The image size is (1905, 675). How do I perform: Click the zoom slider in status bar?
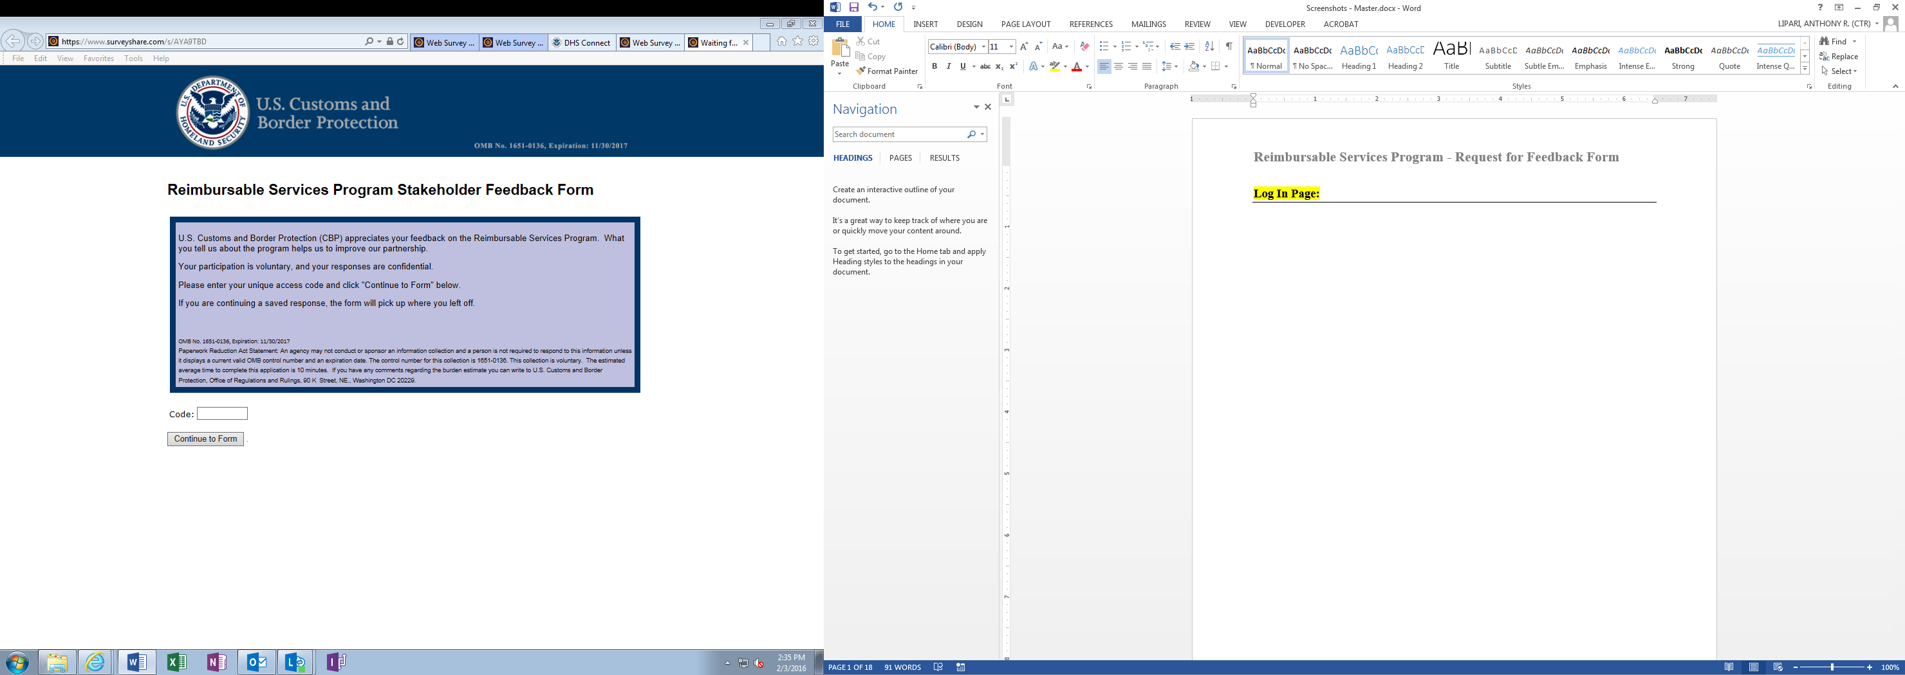1832,668
